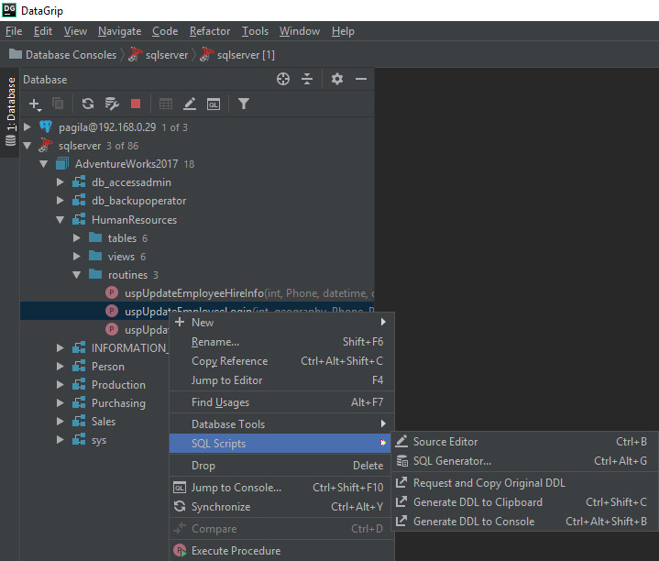The width and height of the screenshot is (659, 561).
Task: Click the Edit Source pencil toolbar icon
Action: tap(190, 104)
